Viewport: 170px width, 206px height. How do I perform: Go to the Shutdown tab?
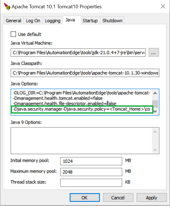[112, 21]
